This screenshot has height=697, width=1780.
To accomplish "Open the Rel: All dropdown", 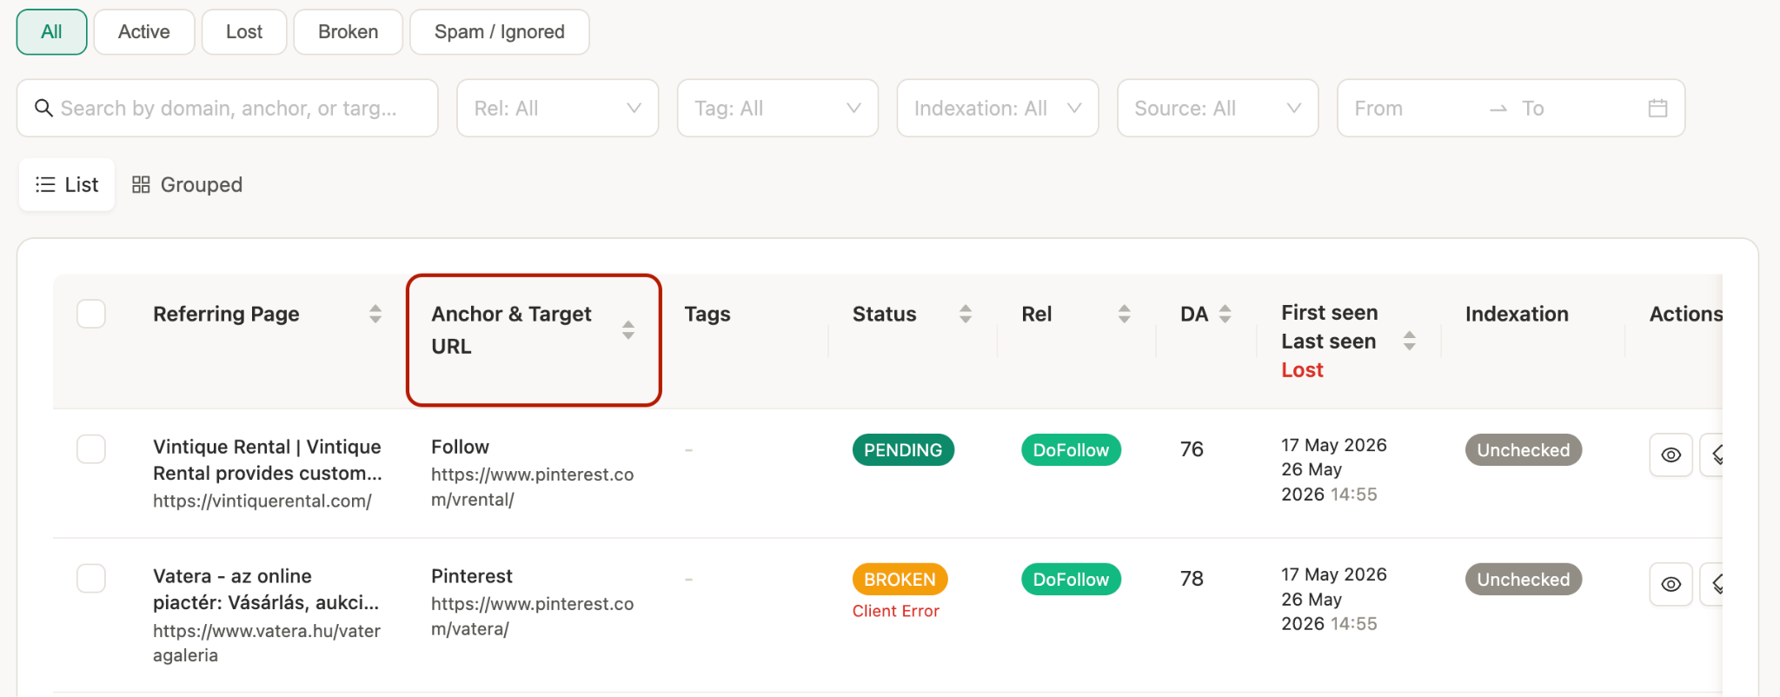I will pyautogui.click(x=557, y=108).
